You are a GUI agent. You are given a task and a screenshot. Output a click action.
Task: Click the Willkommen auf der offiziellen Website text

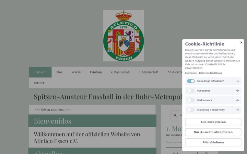[x=87, y=138]
